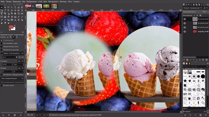
Task: Open the Basic brush preset dropdown
Action: tap(196, 108)
